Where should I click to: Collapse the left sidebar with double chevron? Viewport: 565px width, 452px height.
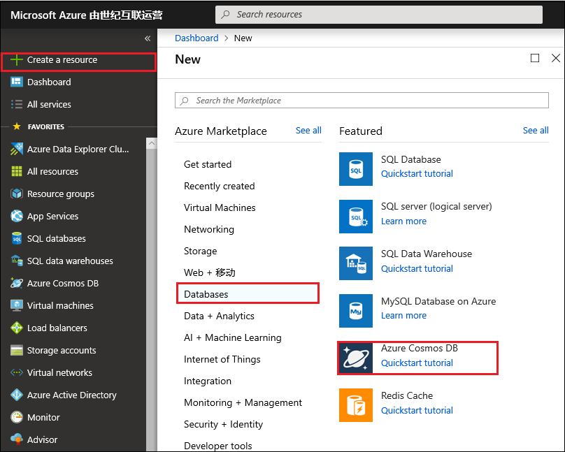tap(148, 38)
